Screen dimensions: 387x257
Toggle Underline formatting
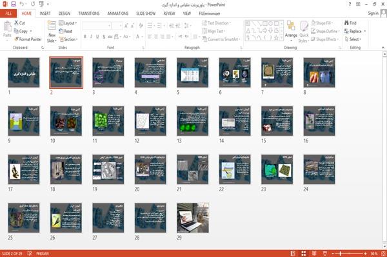97,37
